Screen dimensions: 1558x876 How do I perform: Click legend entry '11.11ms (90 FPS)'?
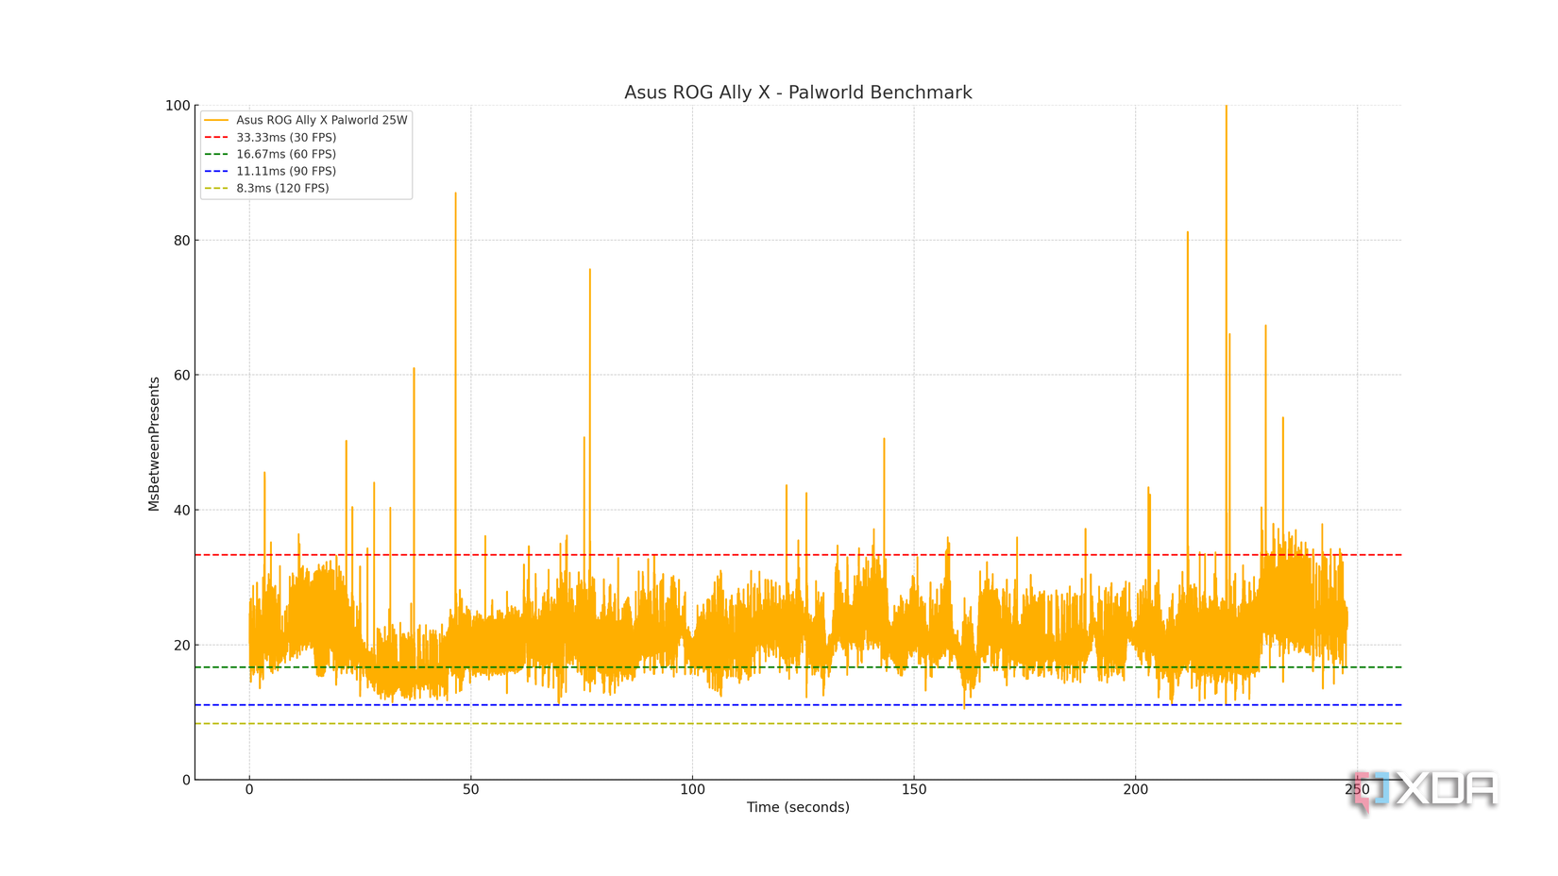[286, 171]
